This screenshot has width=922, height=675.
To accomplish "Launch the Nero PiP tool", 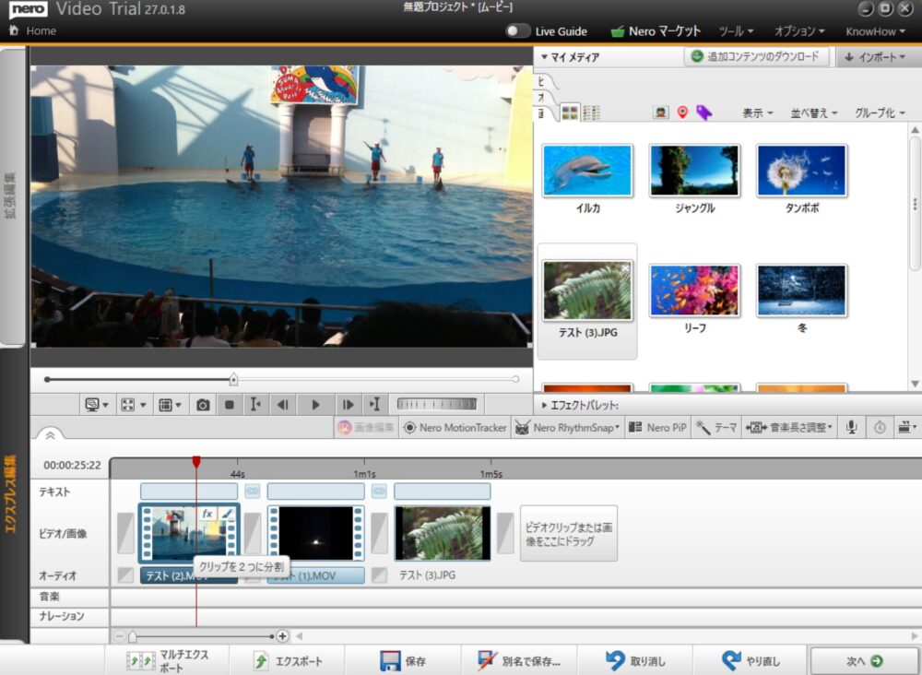I will (657, 428).
